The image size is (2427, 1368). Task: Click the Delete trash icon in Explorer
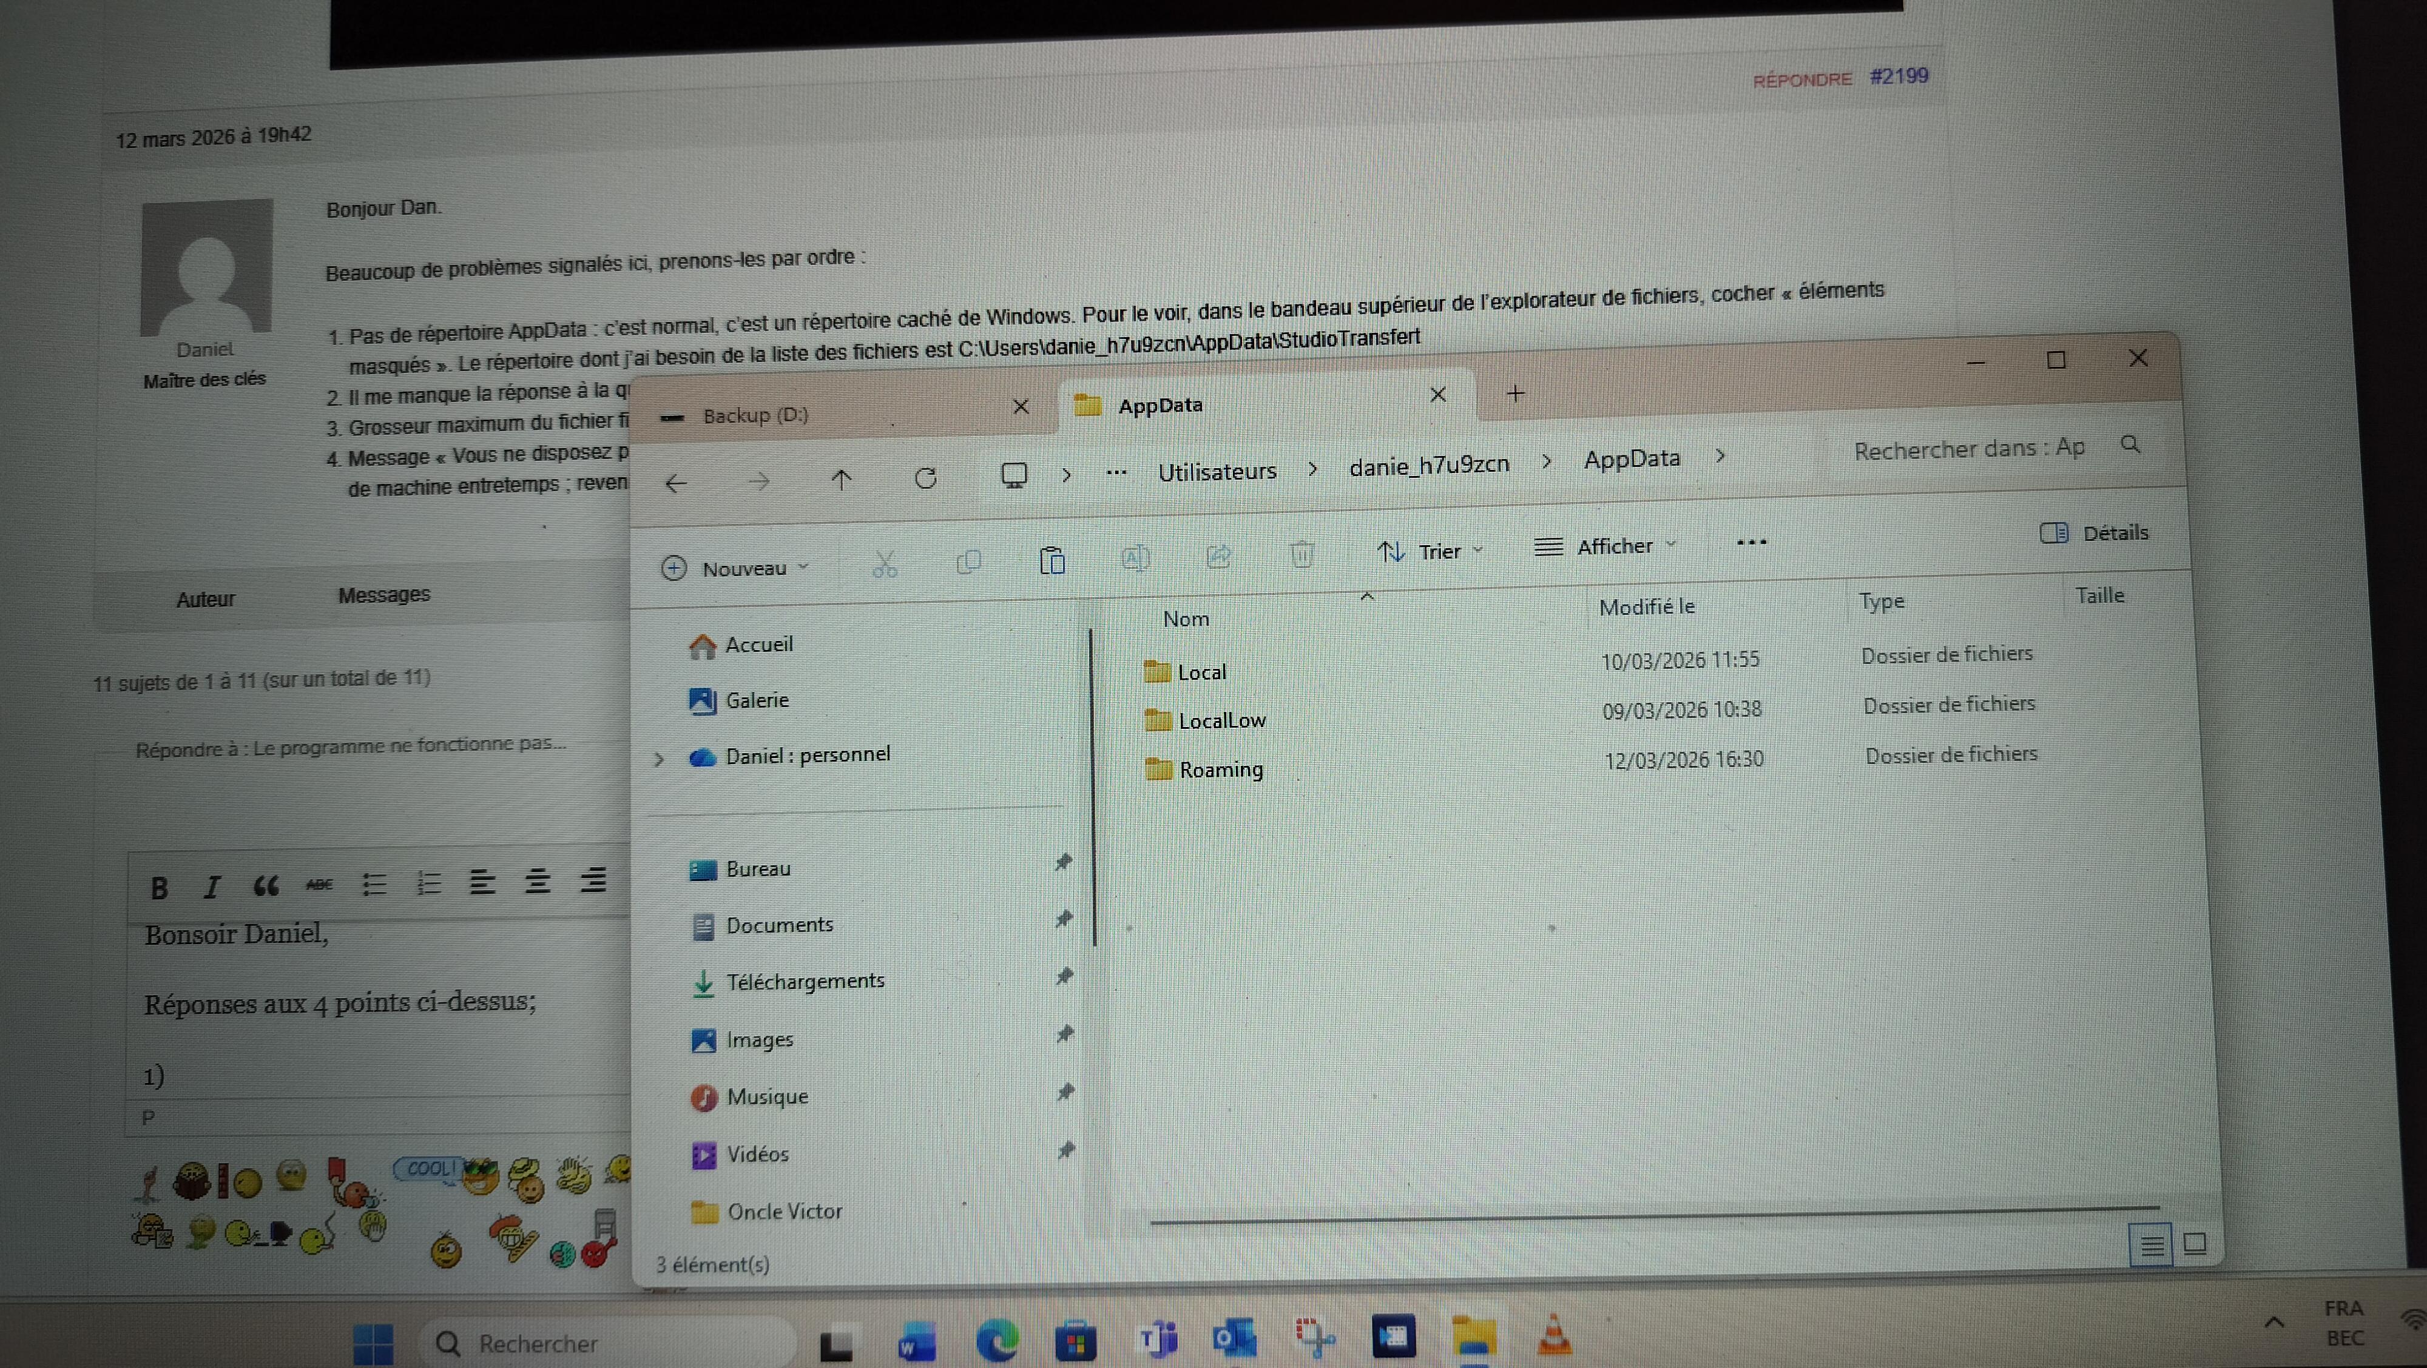pos(1302,557)
